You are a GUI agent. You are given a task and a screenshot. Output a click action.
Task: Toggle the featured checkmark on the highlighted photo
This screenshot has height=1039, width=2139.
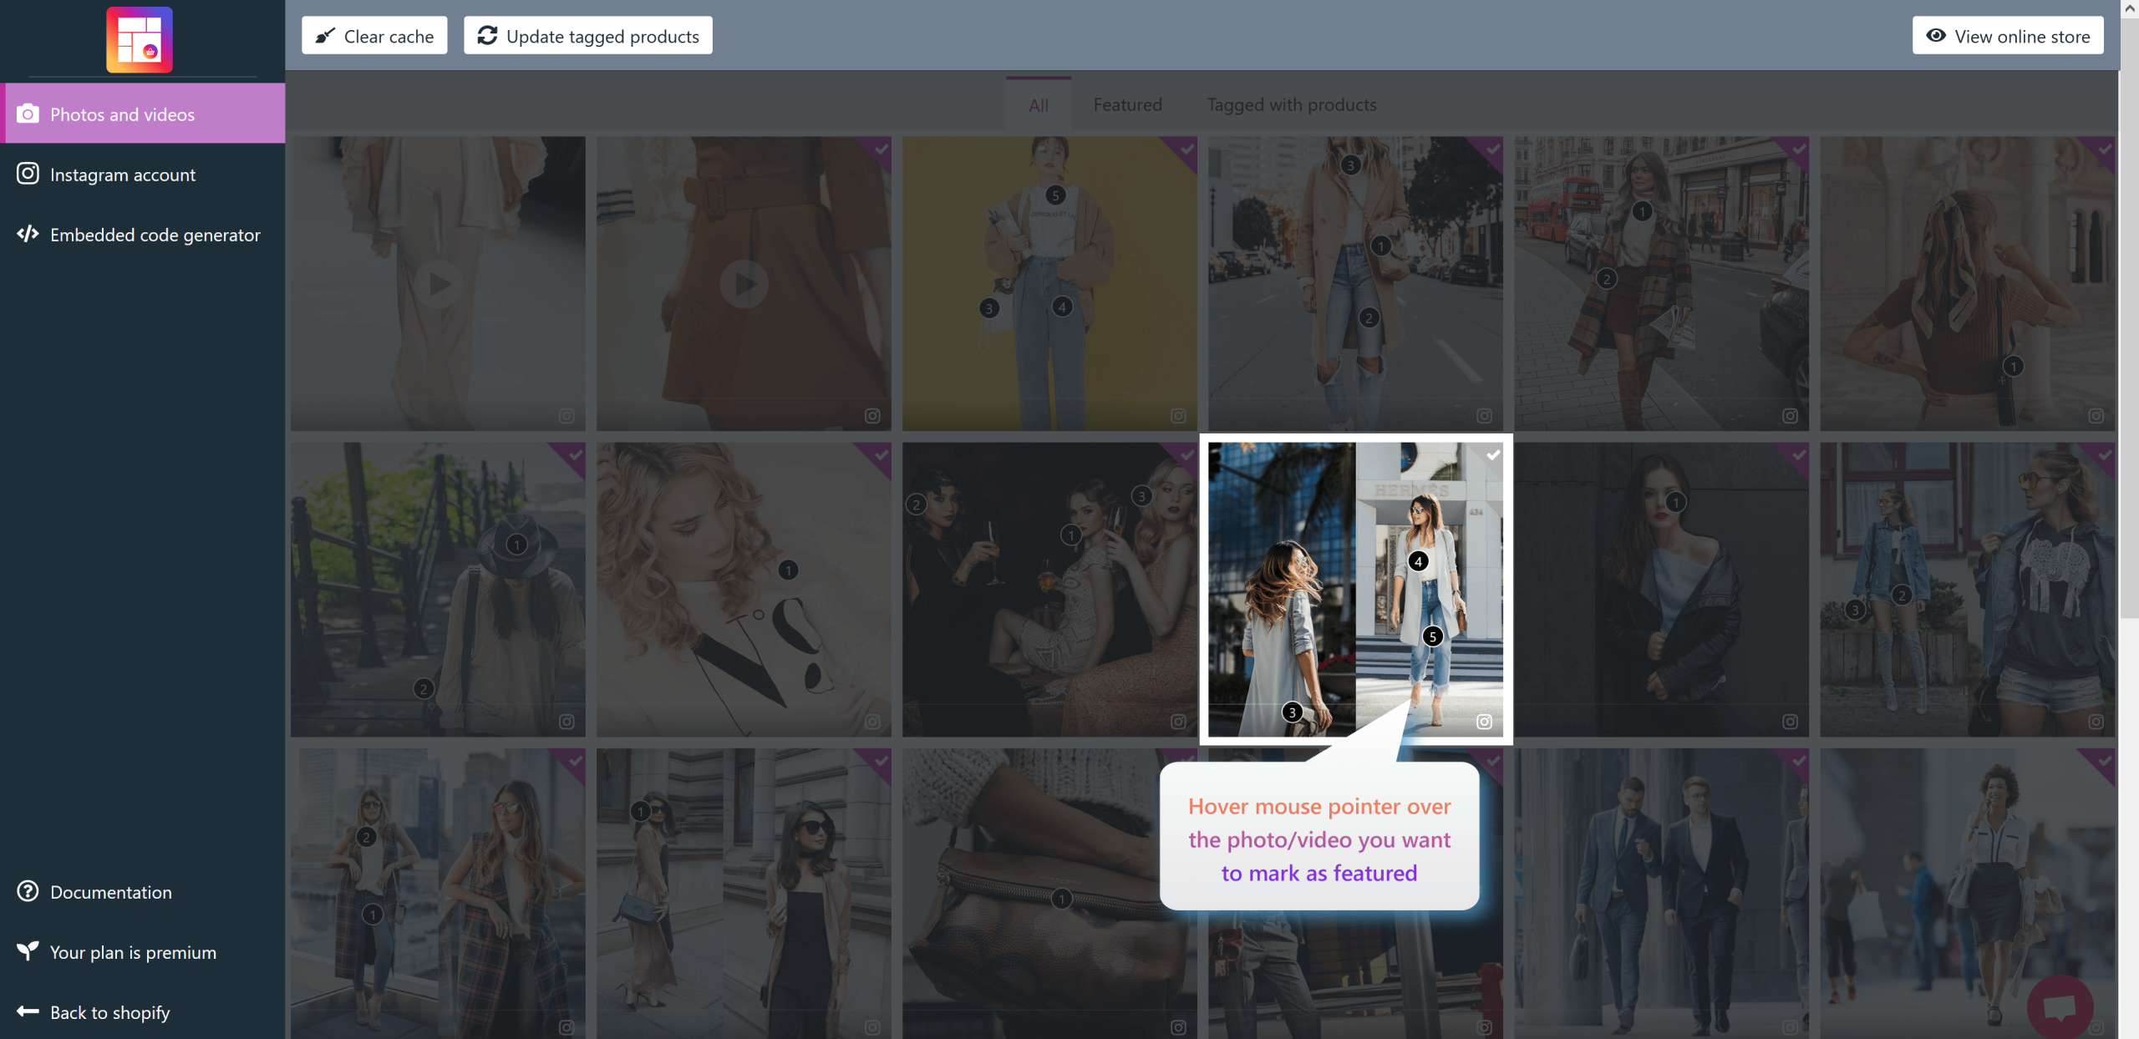click(1493, 454)
